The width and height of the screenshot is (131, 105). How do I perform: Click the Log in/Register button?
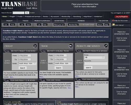122,17
